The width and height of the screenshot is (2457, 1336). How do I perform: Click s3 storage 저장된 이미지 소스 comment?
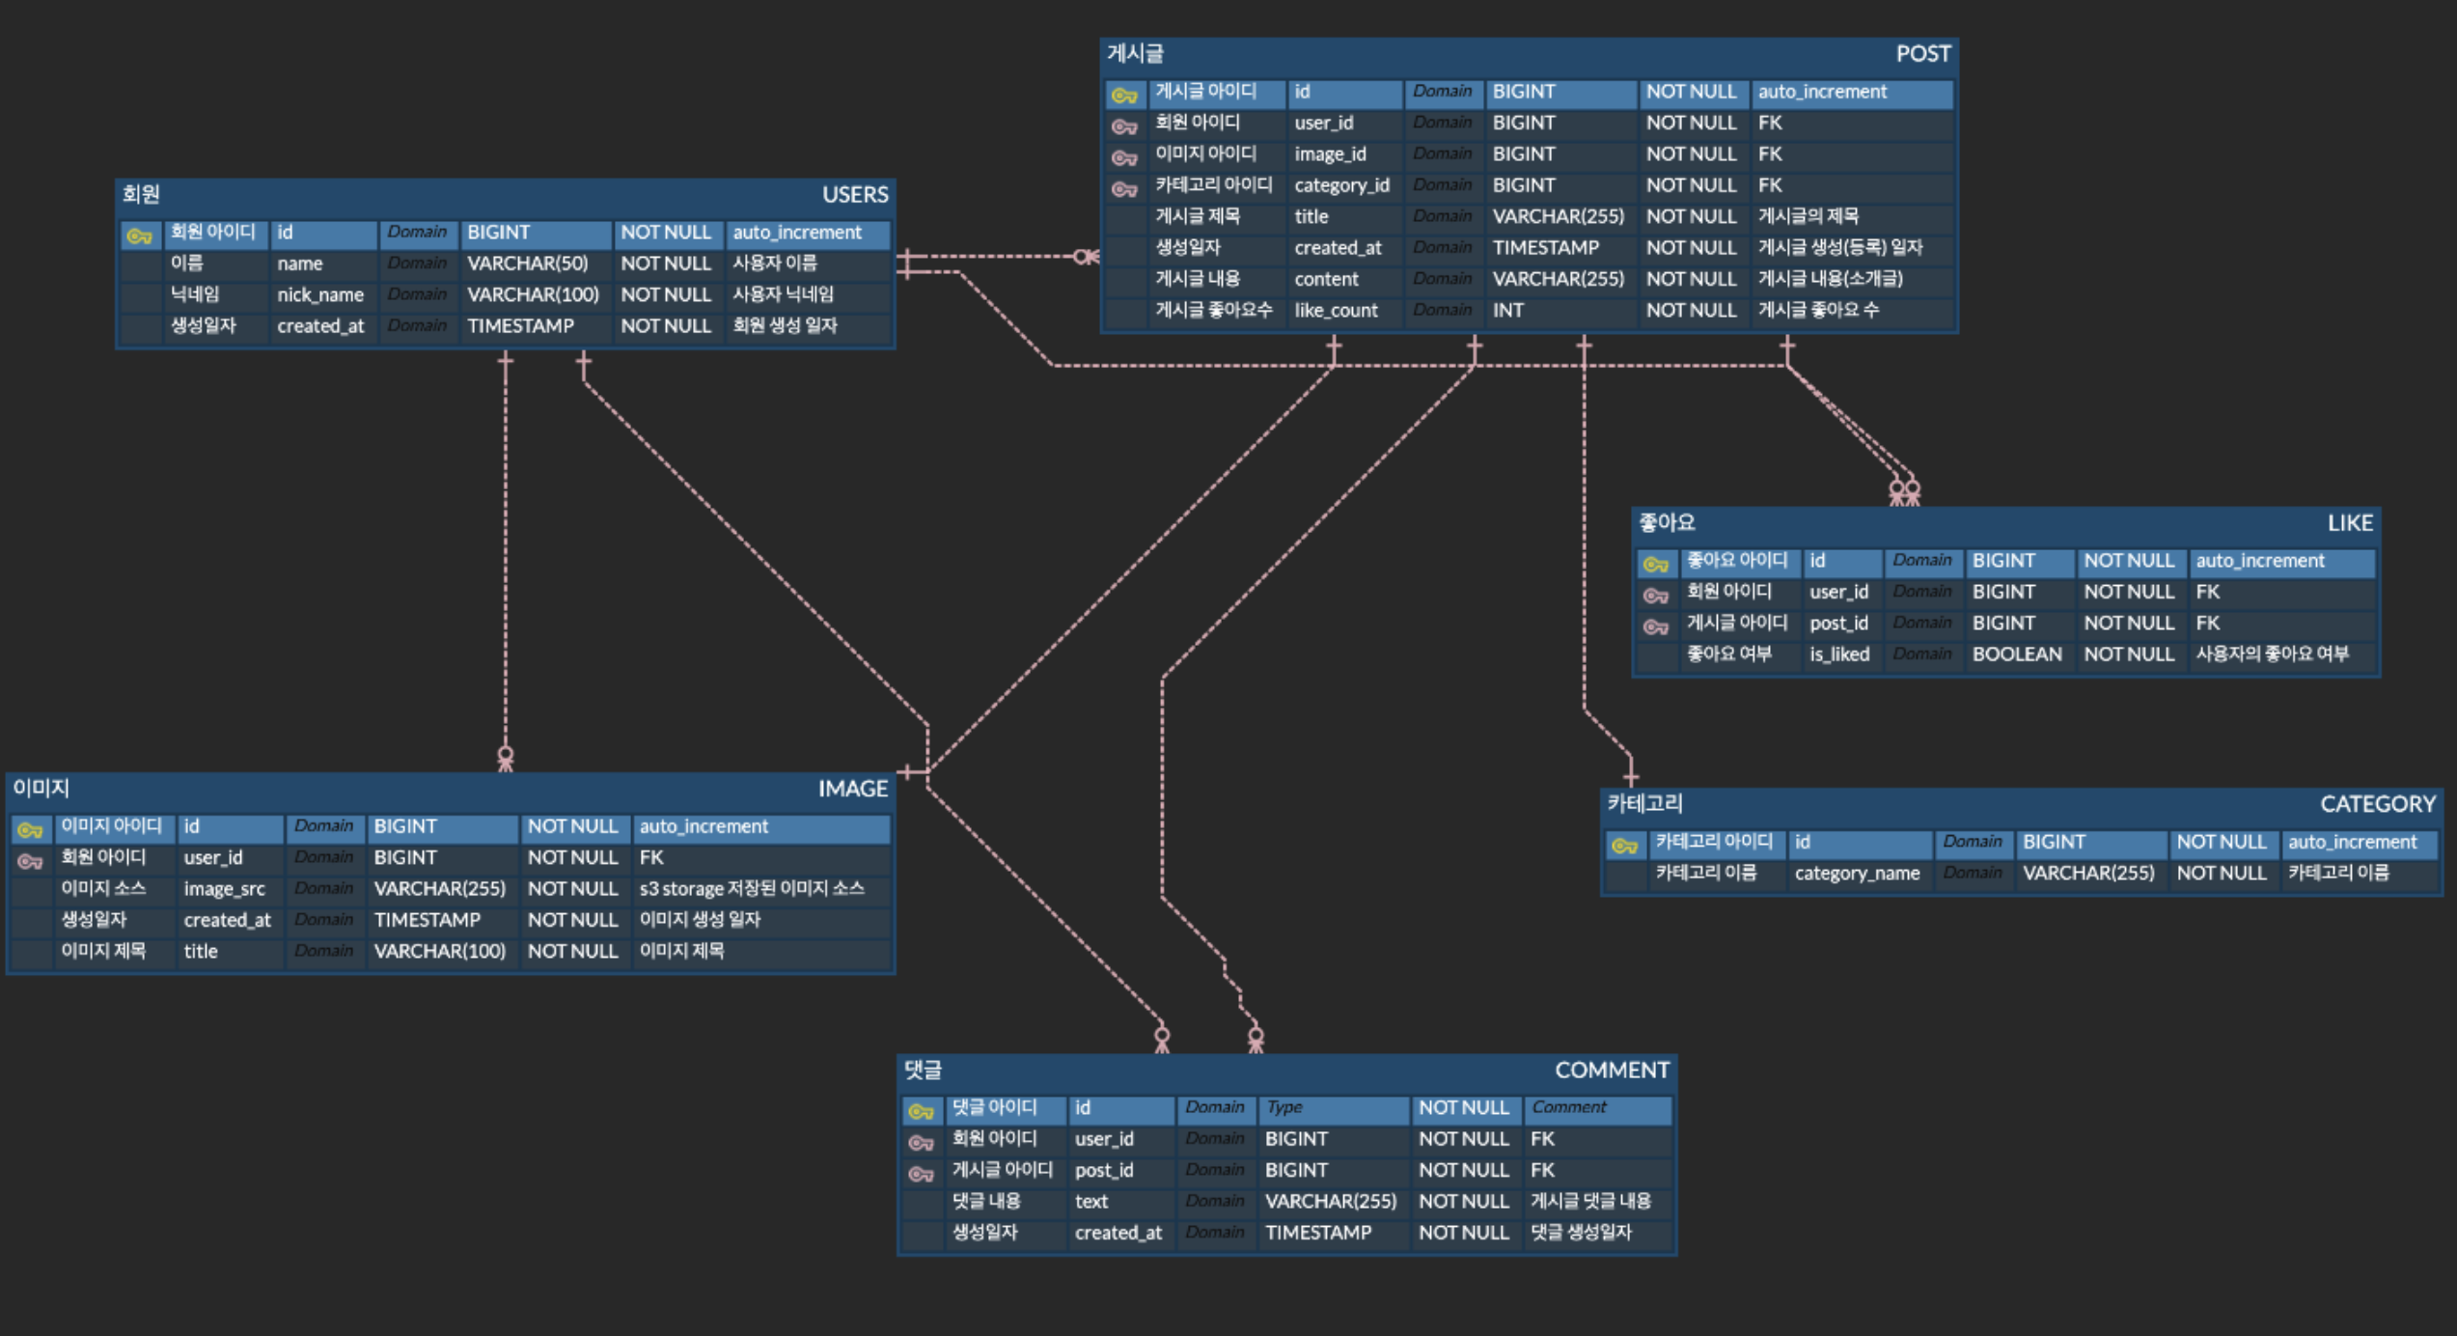coord(752,888)
